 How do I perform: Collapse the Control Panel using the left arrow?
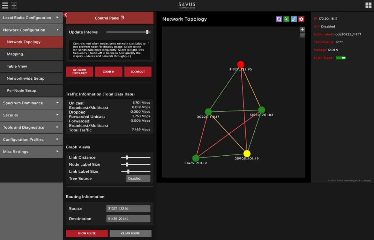tap(66, 14)
